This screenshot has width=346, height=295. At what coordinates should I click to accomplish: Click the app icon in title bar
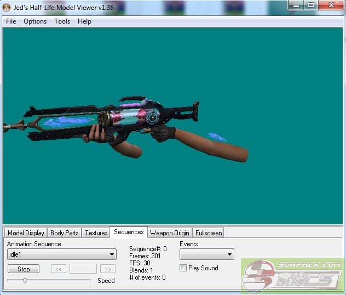pyautogui.click(x=8, y=6)
